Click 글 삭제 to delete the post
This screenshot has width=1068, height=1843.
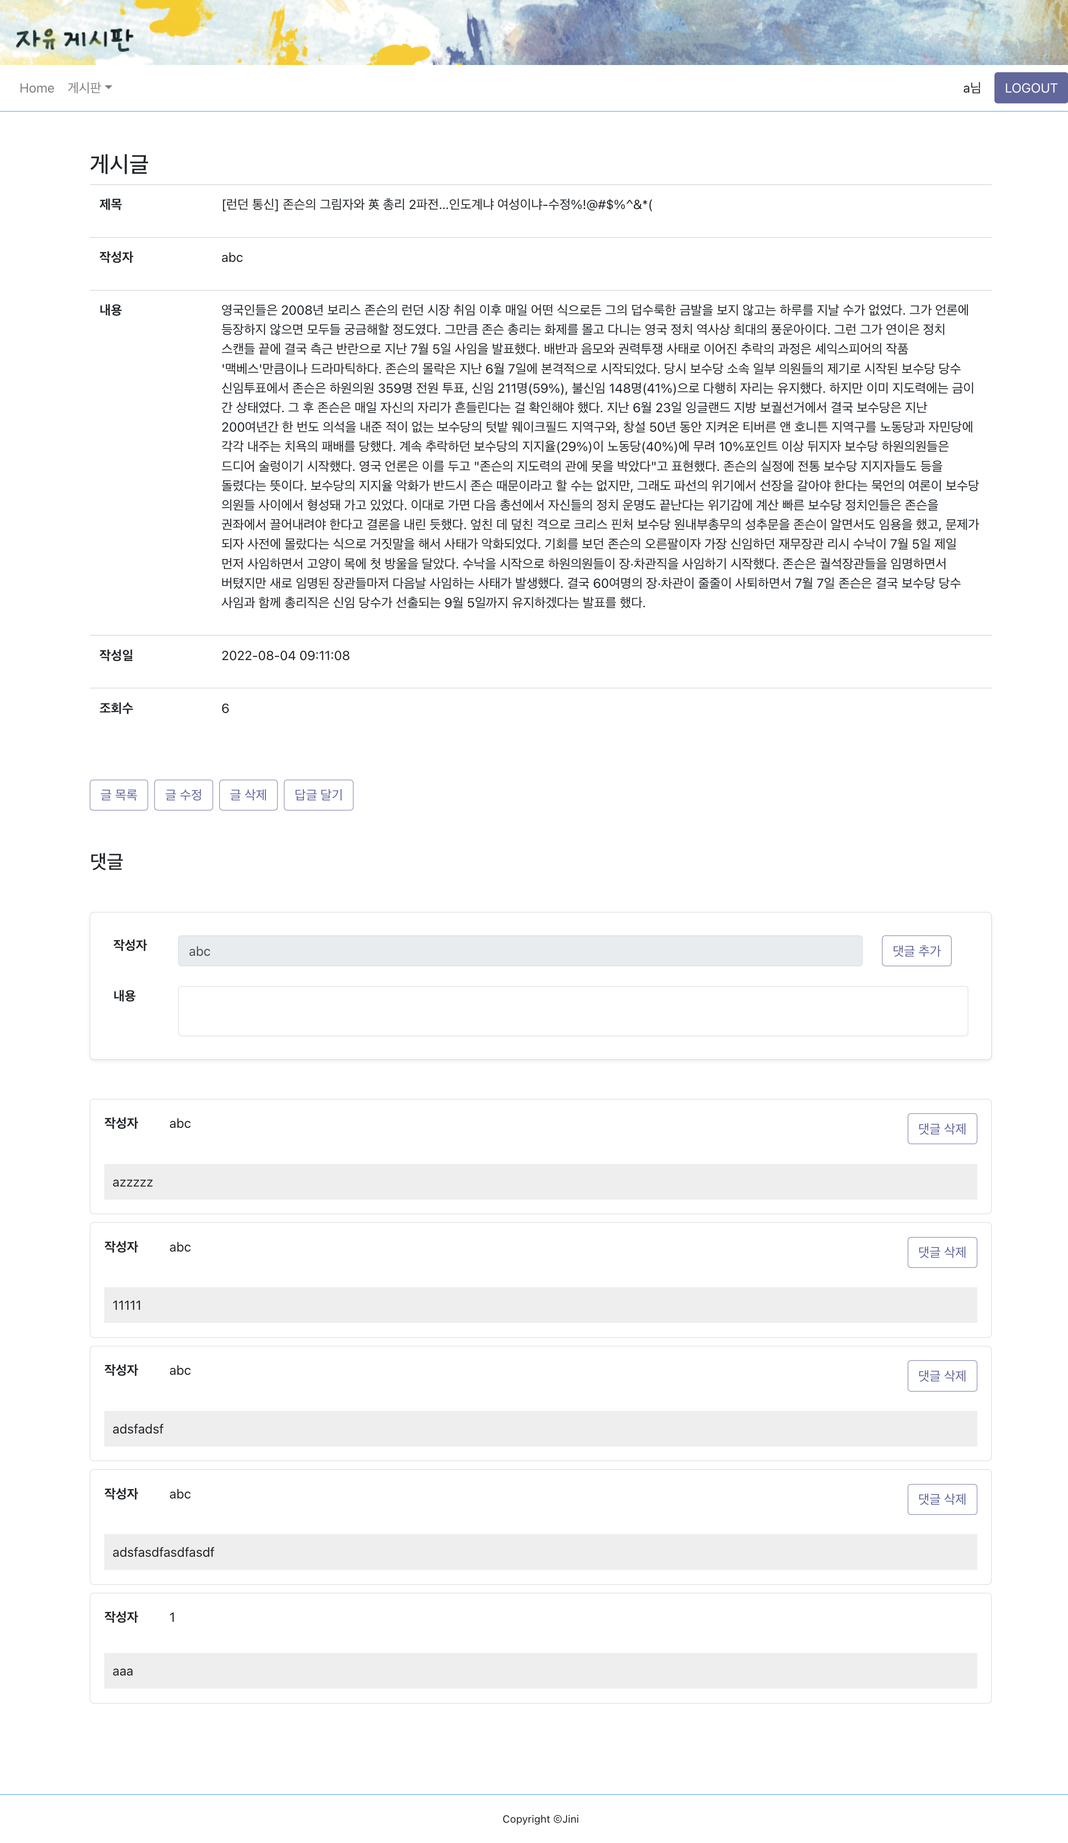pyautogui.click(x=249, y=795)
